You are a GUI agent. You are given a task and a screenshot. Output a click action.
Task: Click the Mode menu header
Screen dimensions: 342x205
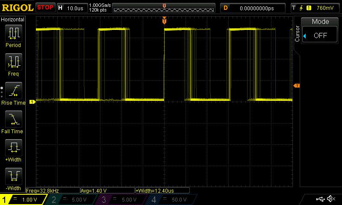pyautogui.click(x=320, y=21)
